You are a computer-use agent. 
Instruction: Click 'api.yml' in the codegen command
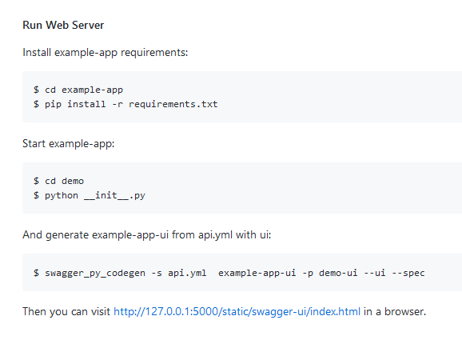pyautogui.click(x=187, y=273)
